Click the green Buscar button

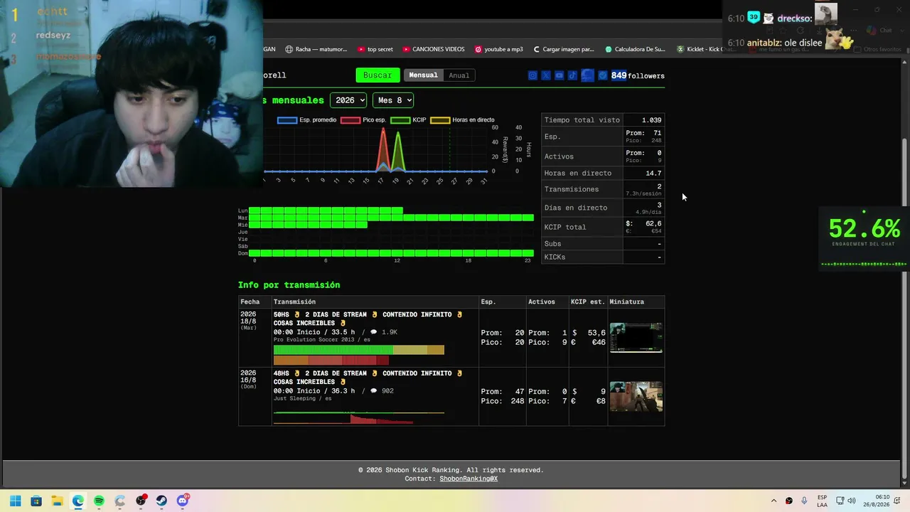(378, 75)
